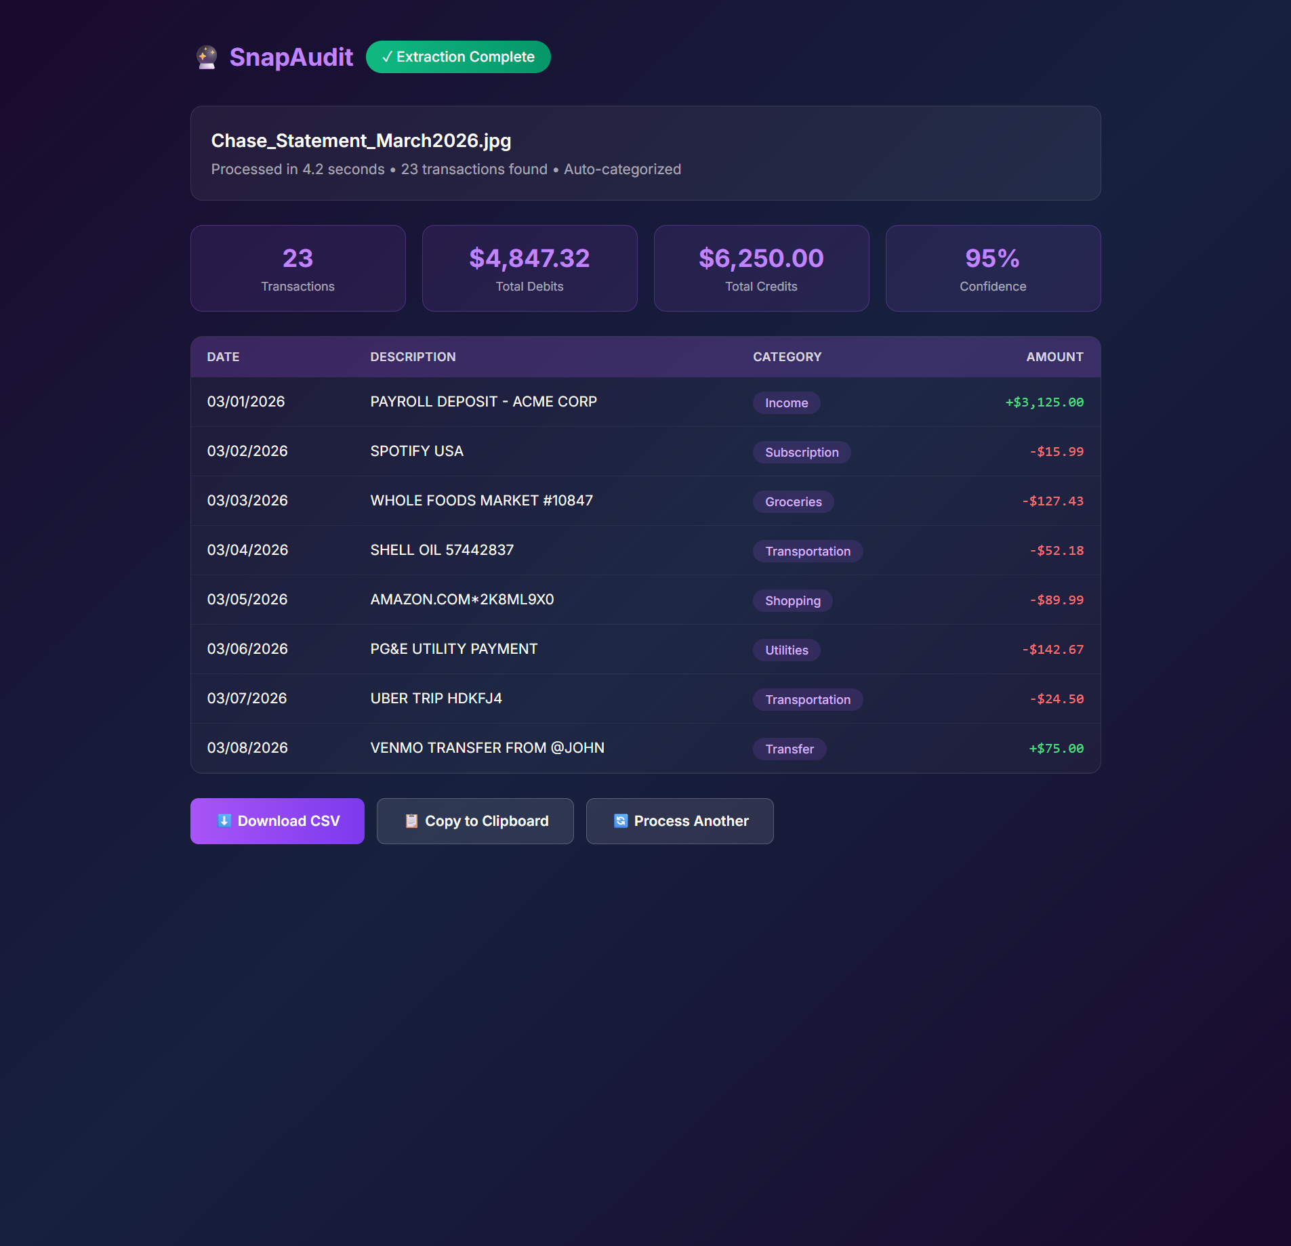Screen dimensions: 1291x1246
Task: Sort the table by the AMOUNT column
Action: [1054, 357]
